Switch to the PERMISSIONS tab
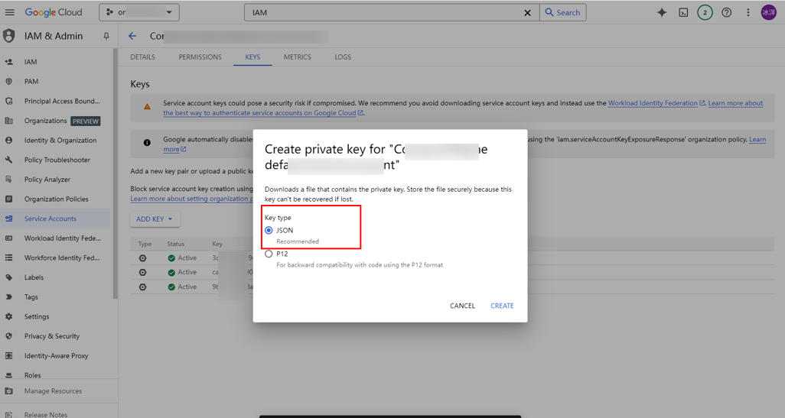The height and width of the screenshot is (418, 785). point(200,57)
